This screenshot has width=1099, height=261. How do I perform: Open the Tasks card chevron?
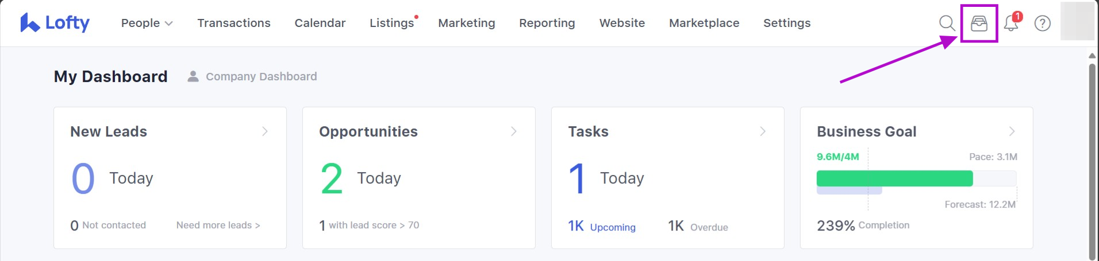click(763, 131)
